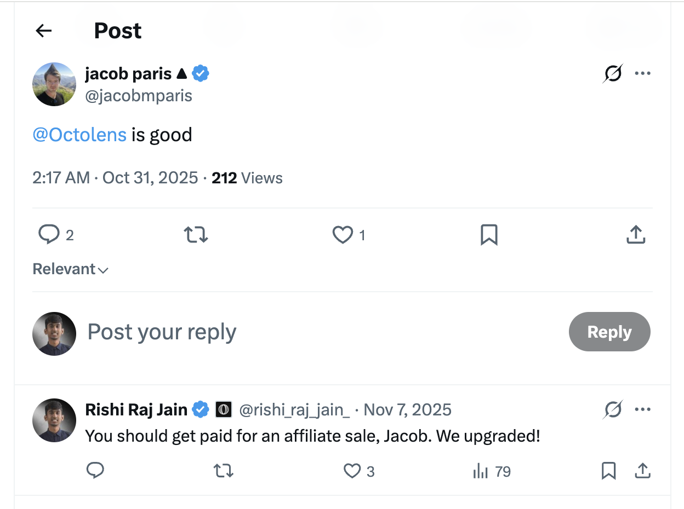Click the back arrow next to Post
This screenshot has height=509, width=684.
tap(43, 31)
